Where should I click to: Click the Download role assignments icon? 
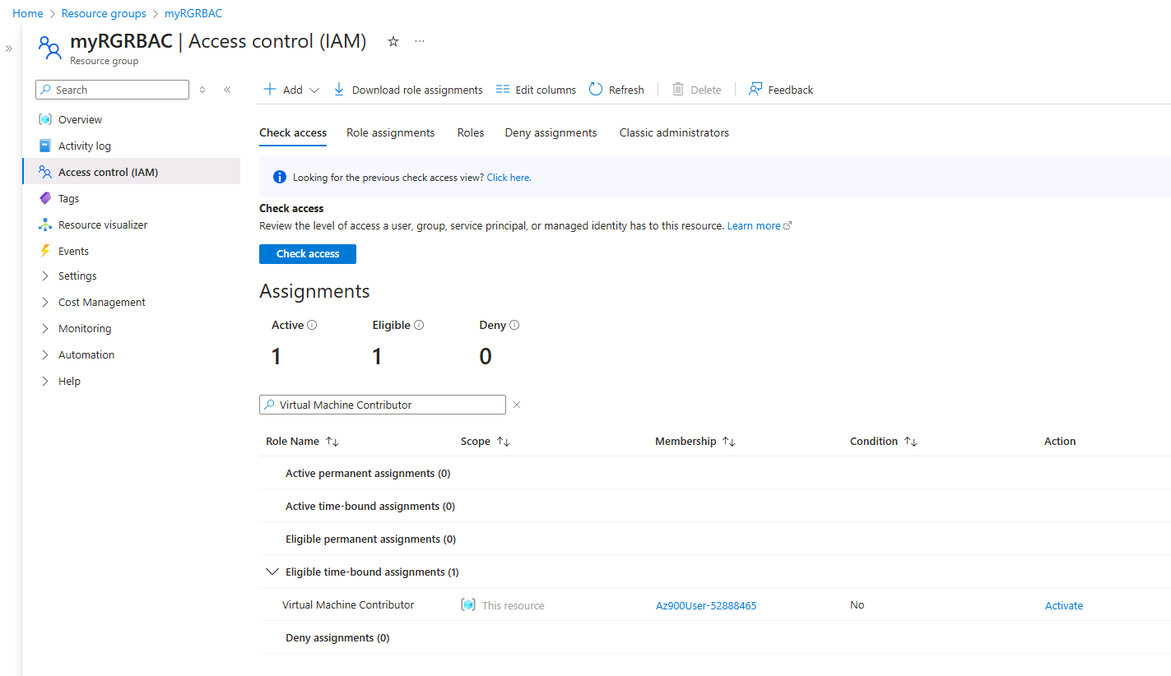coord(339,89)
